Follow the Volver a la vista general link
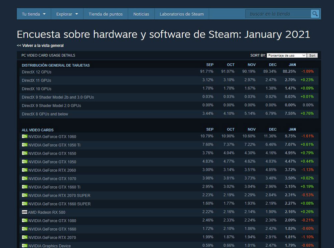334x248 pixels. tap(40, 45)
